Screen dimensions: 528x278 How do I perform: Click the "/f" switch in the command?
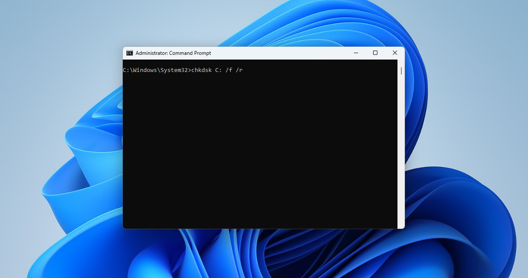point(229,70)
